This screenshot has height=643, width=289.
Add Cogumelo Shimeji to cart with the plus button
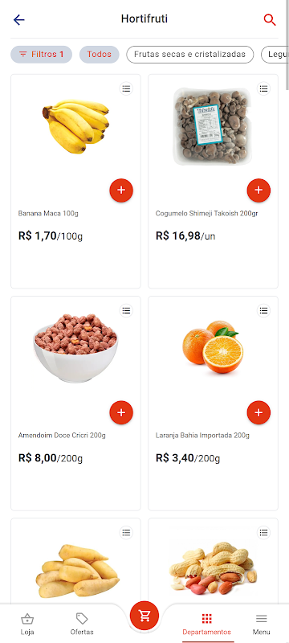click(258, 190)
